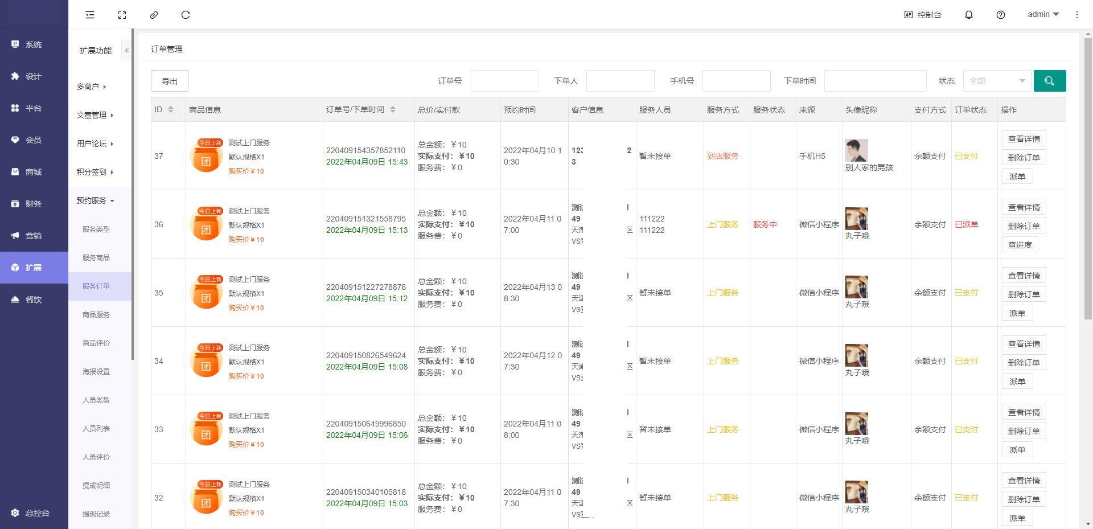This screenshot has height=529, width=1093.
Task: Open the vertical three-dot more menu
Action: [x=1076, y=15]
